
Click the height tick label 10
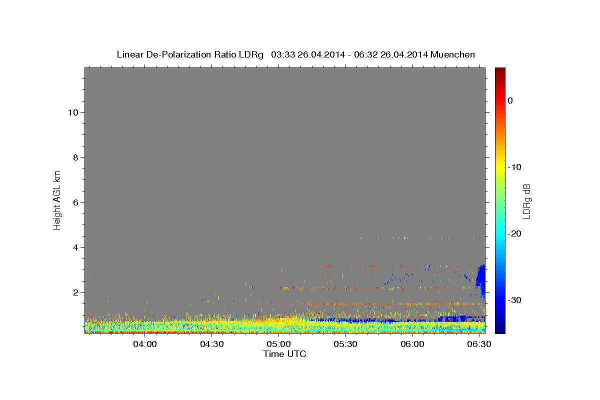click(x=72, y=112)
